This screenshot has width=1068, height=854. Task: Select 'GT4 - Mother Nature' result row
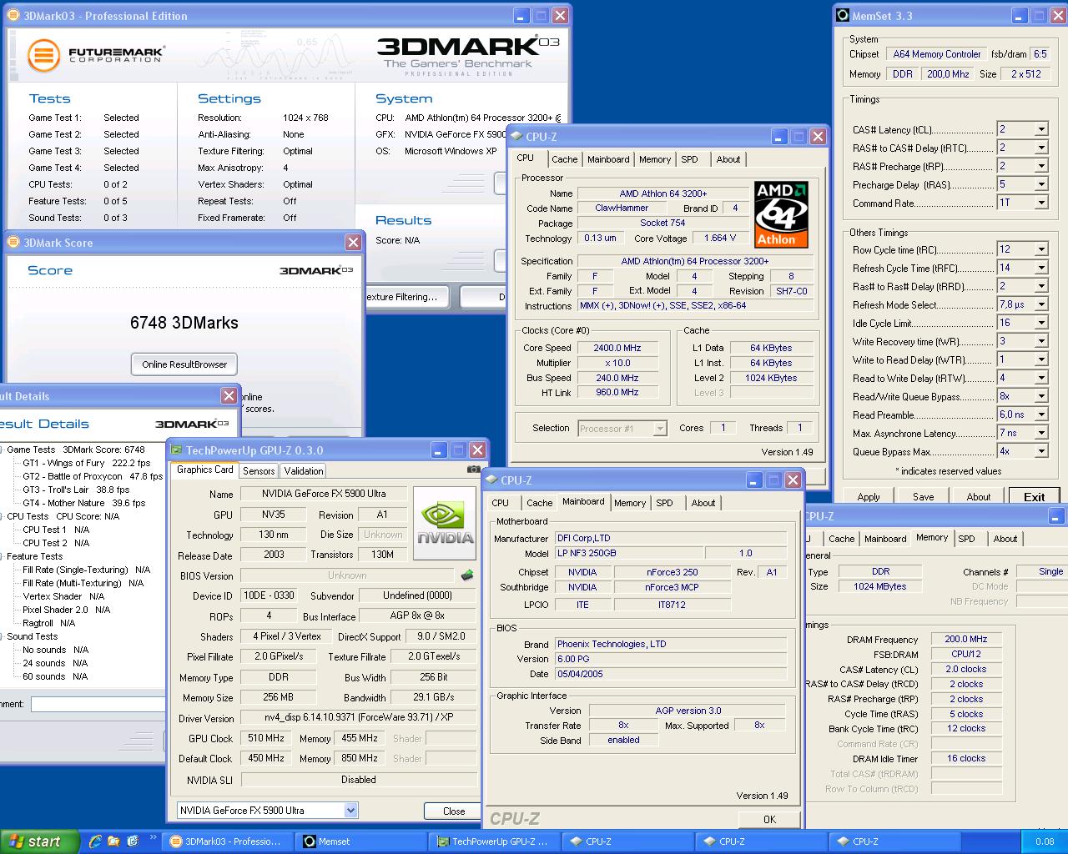(83, 503)
